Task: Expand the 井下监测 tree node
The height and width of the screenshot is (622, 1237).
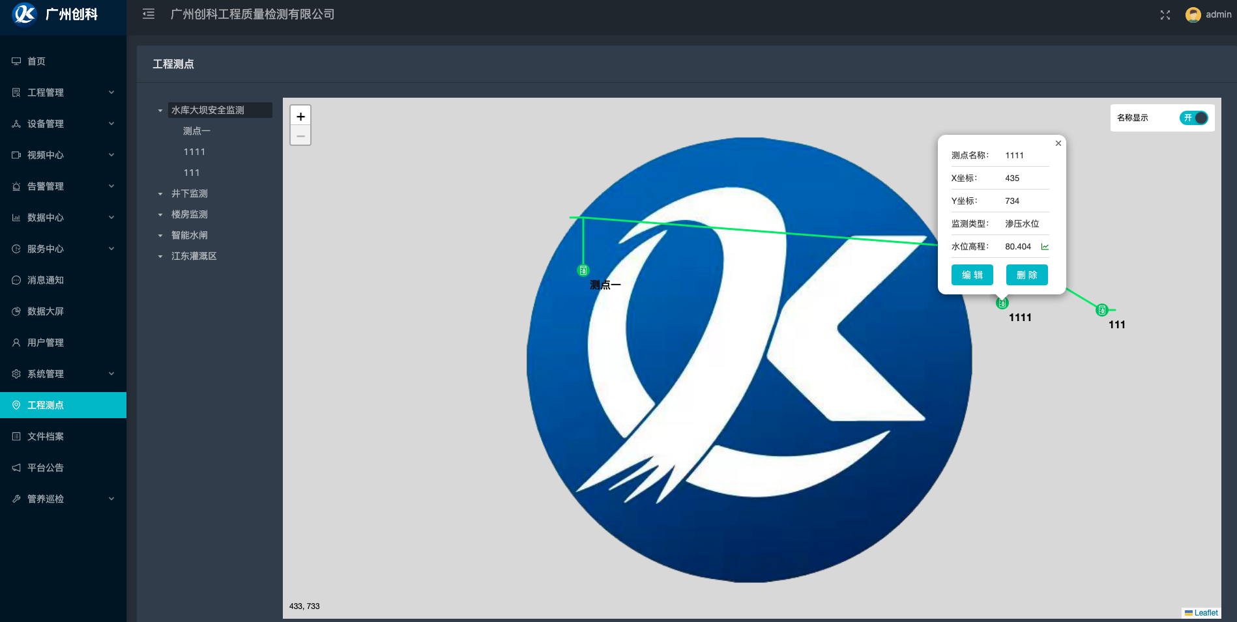Action: [x=160, y=194]
